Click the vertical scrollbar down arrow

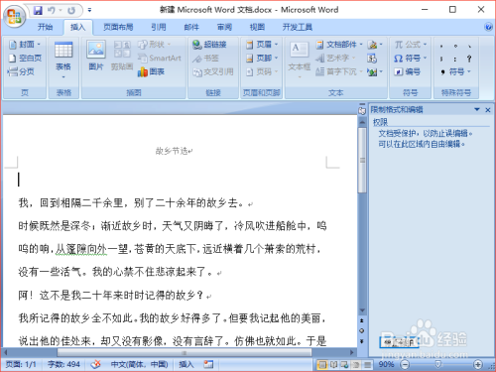362,310
